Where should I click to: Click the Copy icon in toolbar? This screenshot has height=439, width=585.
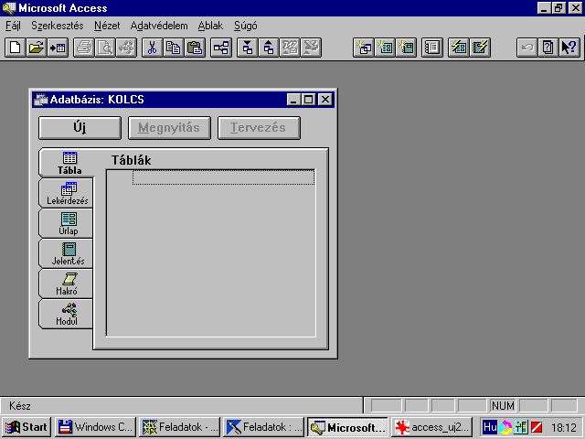point(174,48)
